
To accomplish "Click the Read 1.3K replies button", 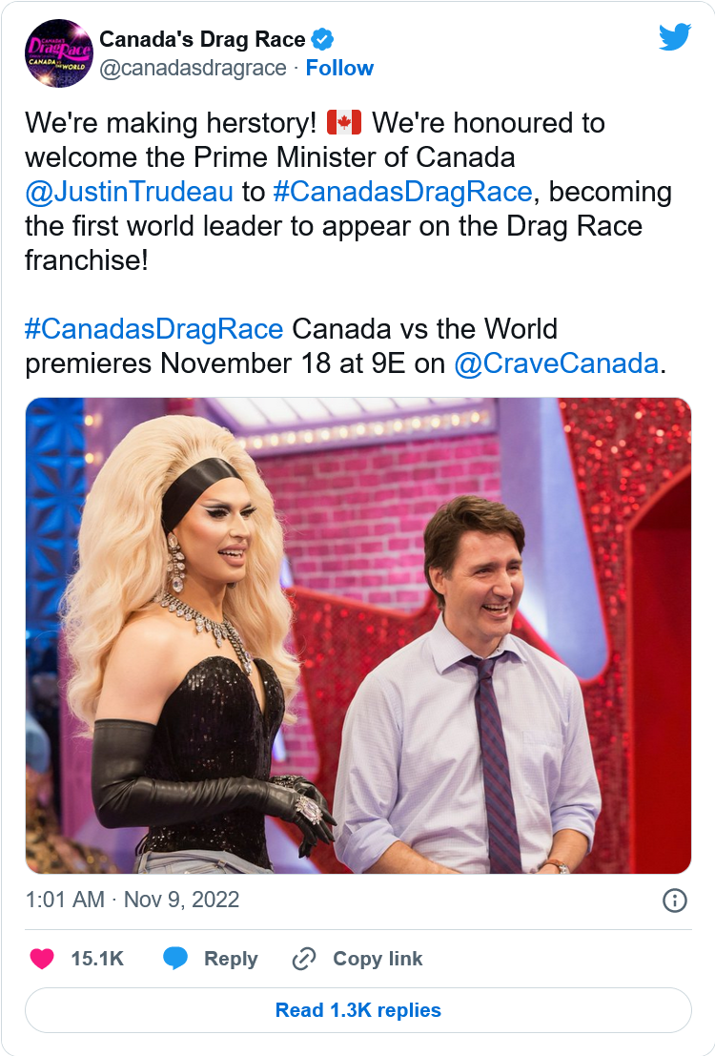I will [358, 1010].
